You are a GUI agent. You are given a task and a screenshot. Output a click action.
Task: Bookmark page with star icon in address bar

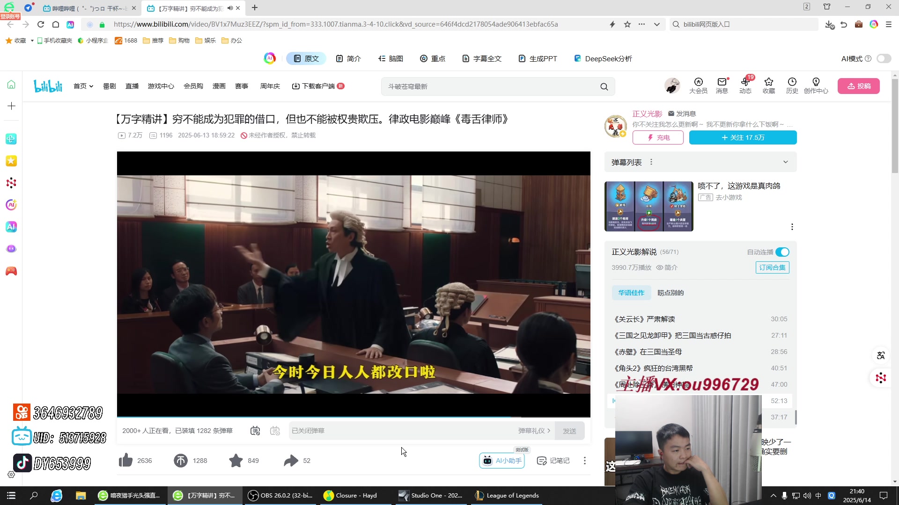tap(627, 24)
